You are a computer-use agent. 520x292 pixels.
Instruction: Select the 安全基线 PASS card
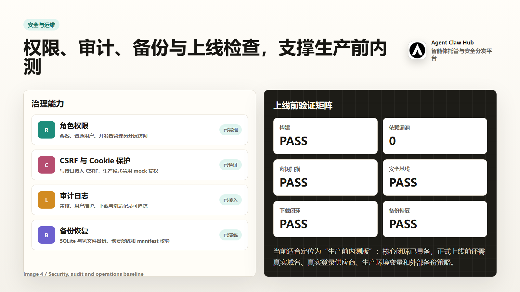pos(435,177)
